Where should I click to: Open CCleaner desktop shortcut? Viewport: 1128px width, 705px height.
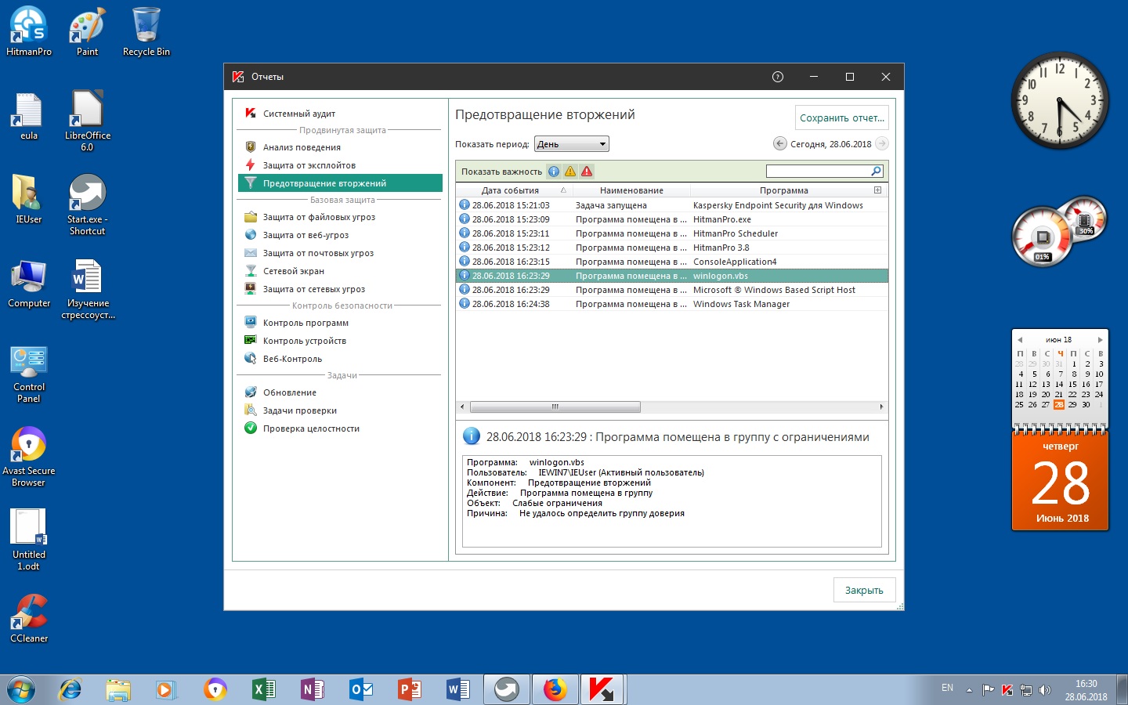(29, 618)
